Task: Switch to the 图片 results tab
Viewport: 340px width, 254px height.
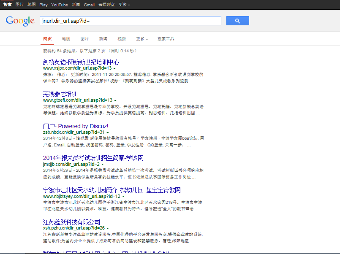Action: (x=84, y=39)
